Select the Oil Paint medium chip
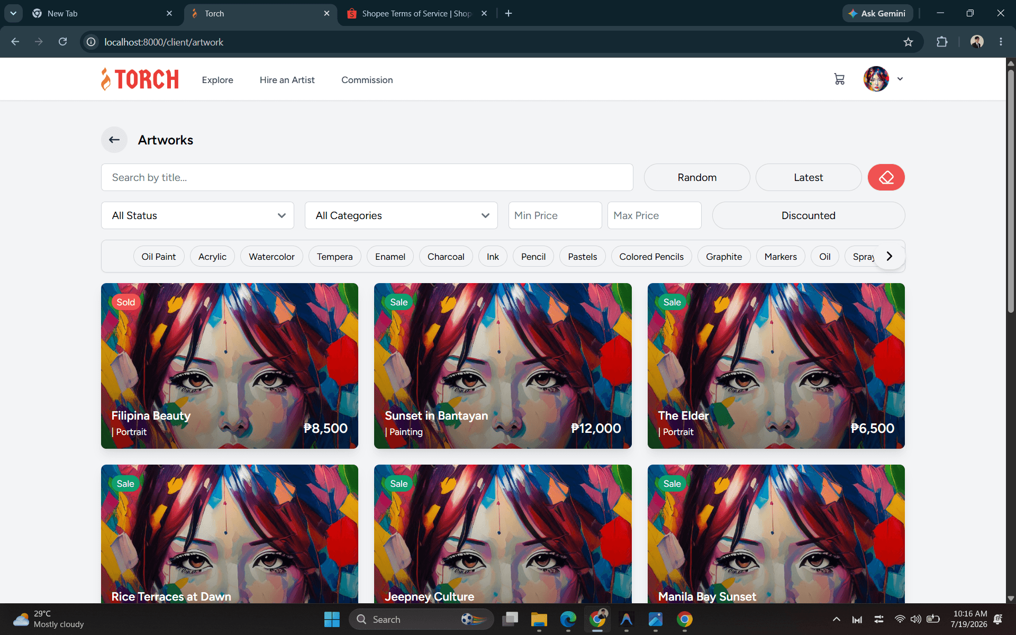 [158, 257]
